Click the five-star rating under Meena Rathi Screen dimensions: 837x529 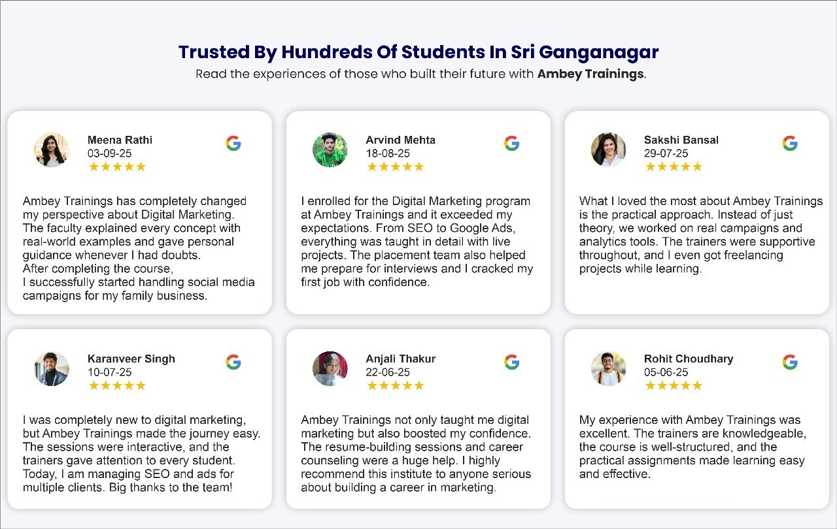tap(117, 167)
